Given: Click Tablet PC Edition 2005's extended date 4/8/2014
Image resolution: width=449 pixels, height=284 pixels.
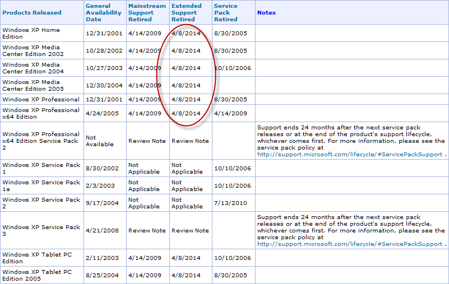Looking at the screenshot, I should click(x=186, y=275).
